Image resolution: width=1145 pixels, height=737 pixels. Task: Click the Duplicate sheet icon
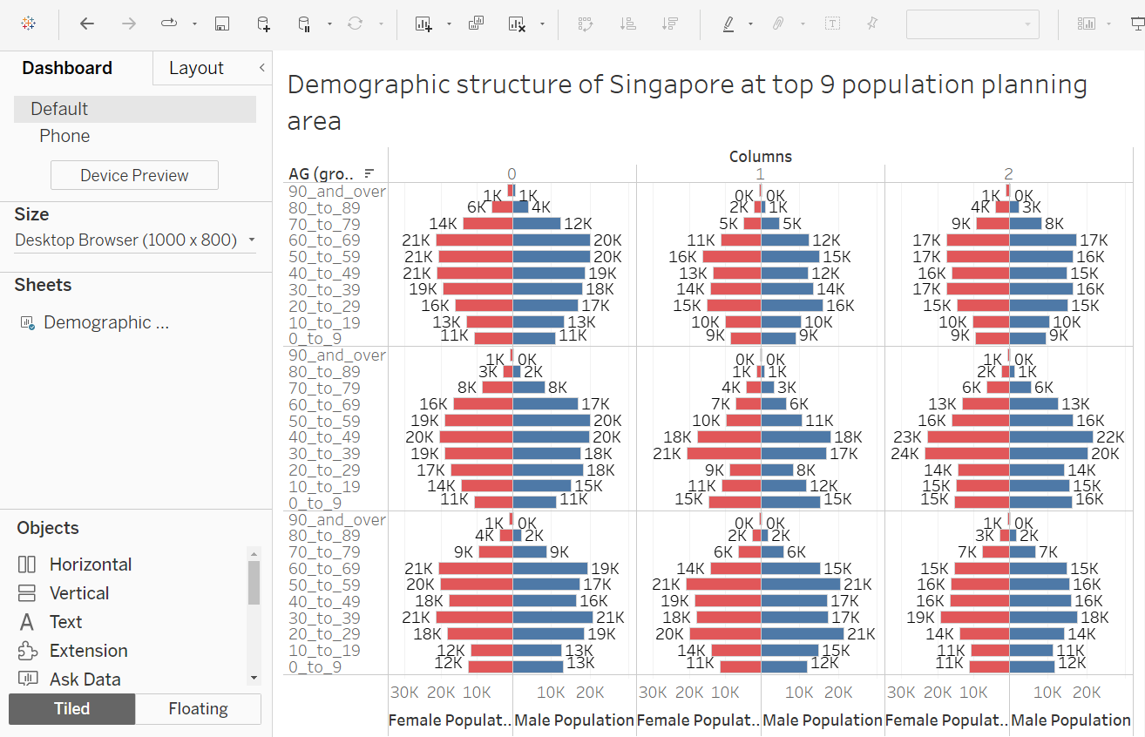click(x=476, y=24)
